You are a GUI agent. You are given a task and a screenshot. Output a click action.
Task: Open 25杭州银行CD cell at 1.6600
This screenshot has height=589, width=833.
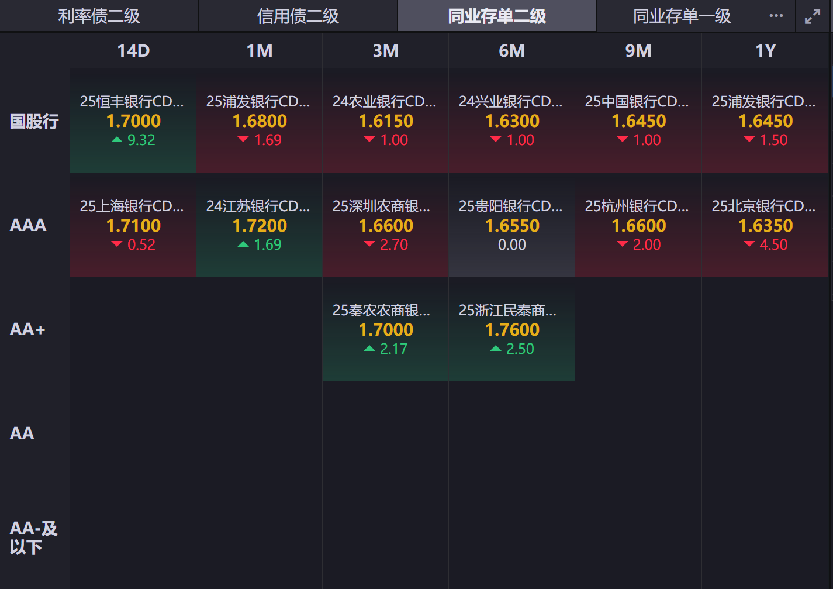point(638,225)
